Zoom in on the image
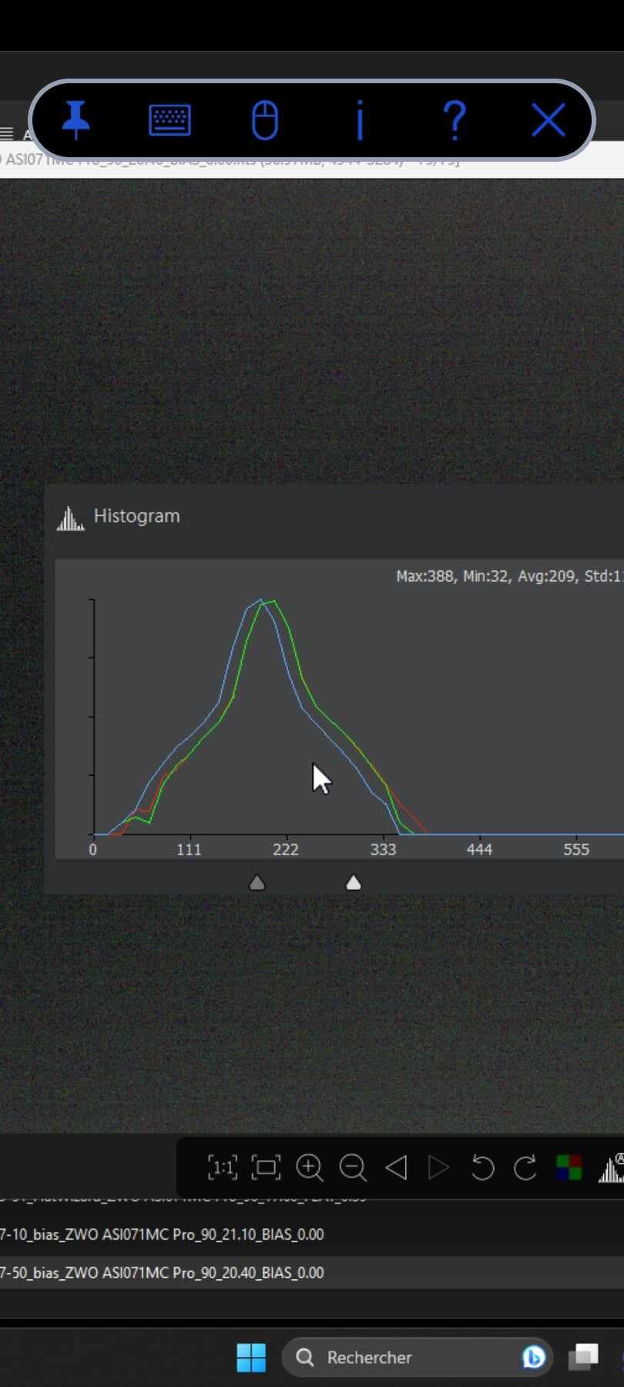Image resolution: width=624 pixels, height=1387 pixels. coord(310,1167)
